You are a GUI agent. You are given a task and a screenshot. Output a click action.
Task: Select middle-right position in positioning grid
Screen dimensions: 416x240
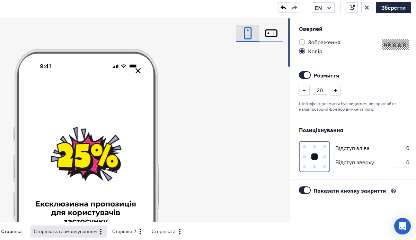pos(325,157)
